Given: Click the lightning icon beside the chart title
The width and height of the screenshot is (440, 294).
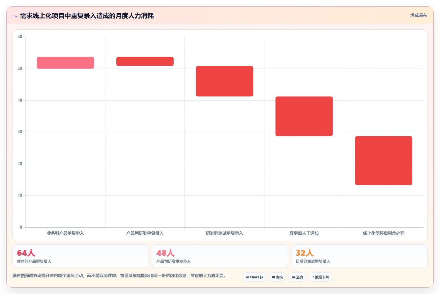Looking at the screenshot, I should click(15, 16).
